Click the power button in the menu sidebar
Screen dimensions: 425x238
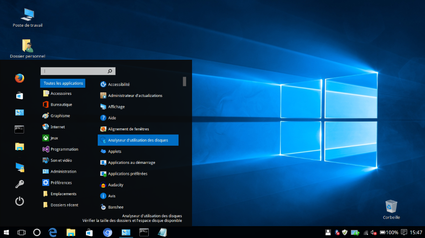coord(20,201)
